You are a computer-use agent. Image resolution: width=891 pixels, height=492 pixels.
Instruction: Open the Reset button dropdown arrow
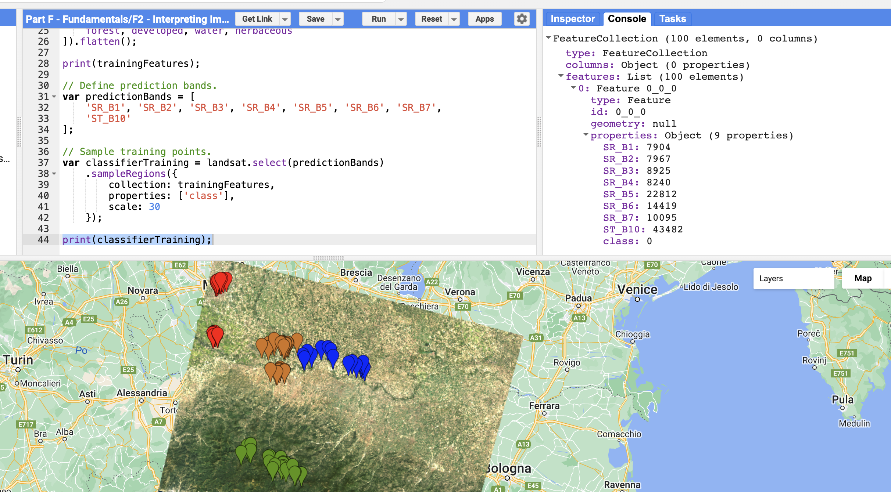click(x=454, y=19)
